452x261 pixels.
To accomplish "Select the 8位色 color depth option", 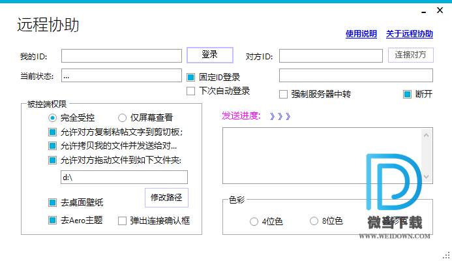I will tap(314, 221).
